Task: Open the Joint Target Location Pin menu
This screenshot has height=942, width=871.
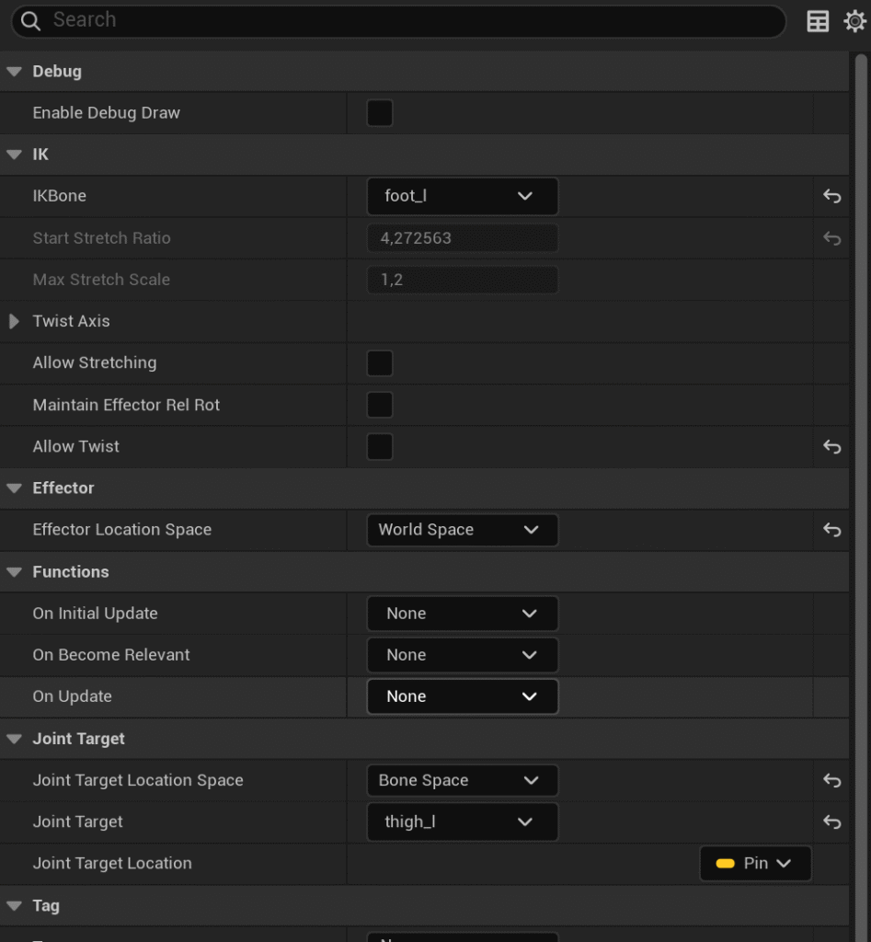Action: [755, 863]
